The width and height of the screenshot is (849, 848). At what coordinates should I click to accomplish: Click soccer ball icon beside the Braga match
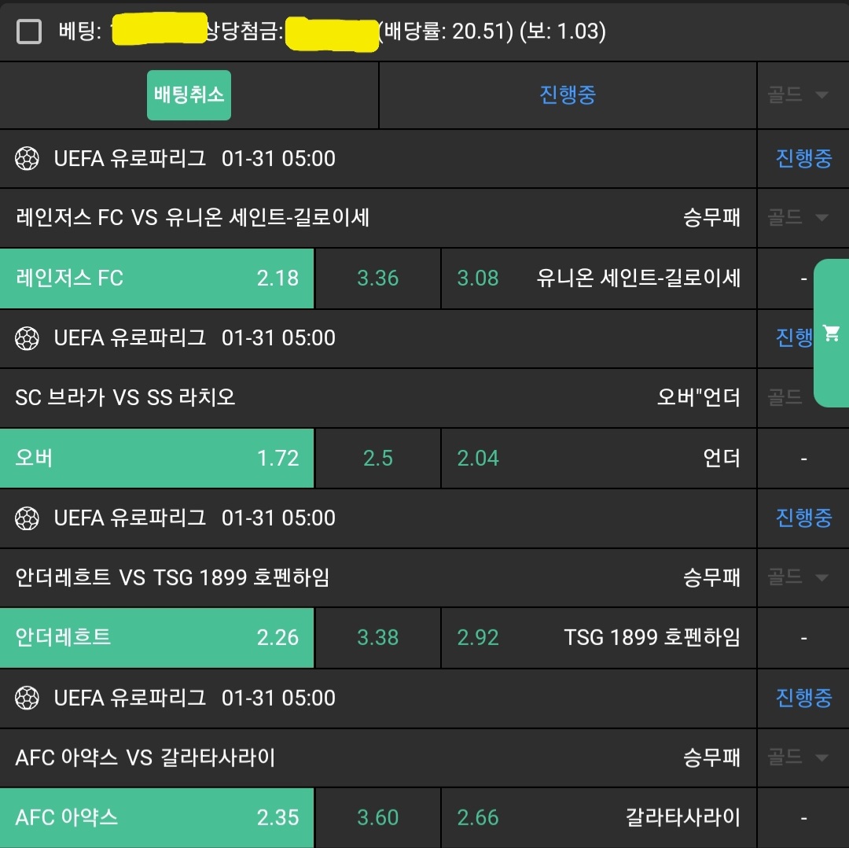pyautogui.click(x=28, y=338)
